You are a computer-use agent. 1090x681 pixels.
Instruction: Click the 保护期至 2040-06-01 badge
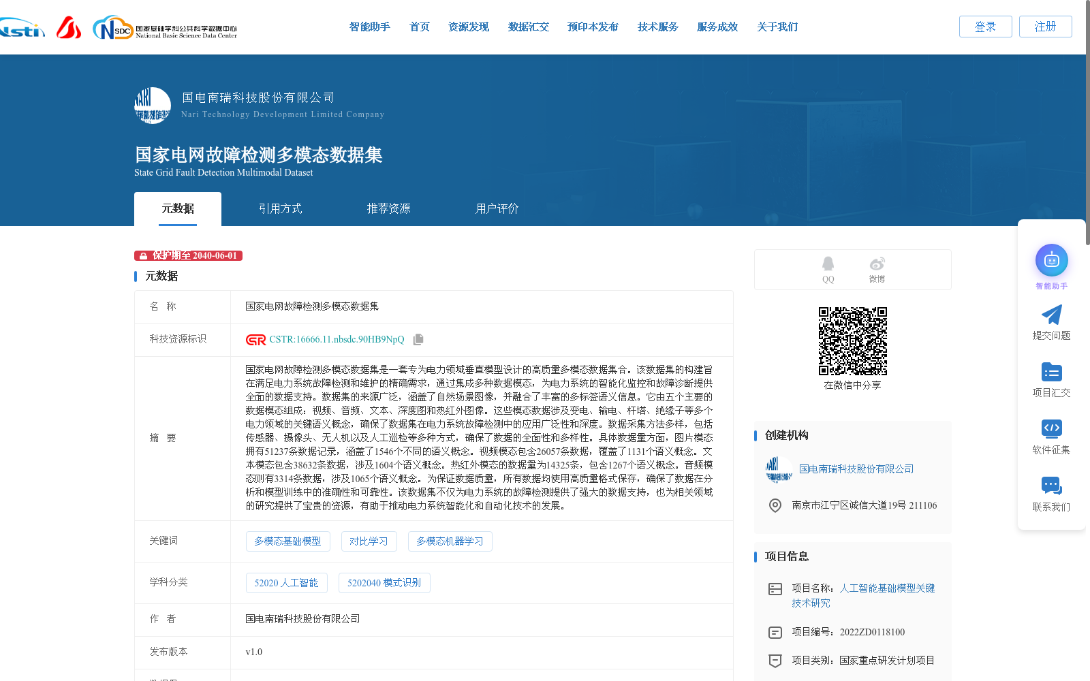[x=188, y=256]
